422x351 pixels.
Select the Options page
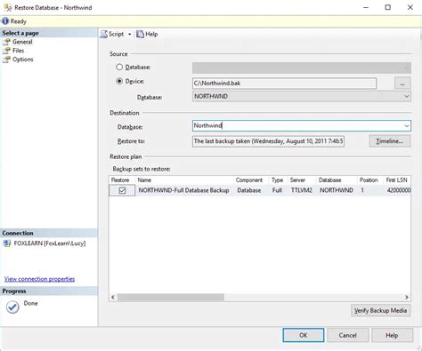pyautogui.click(x=23, y=60)
